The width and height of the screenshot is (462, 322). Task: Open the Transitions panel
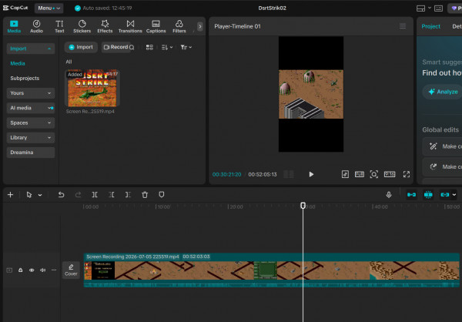tap(130, 26)
